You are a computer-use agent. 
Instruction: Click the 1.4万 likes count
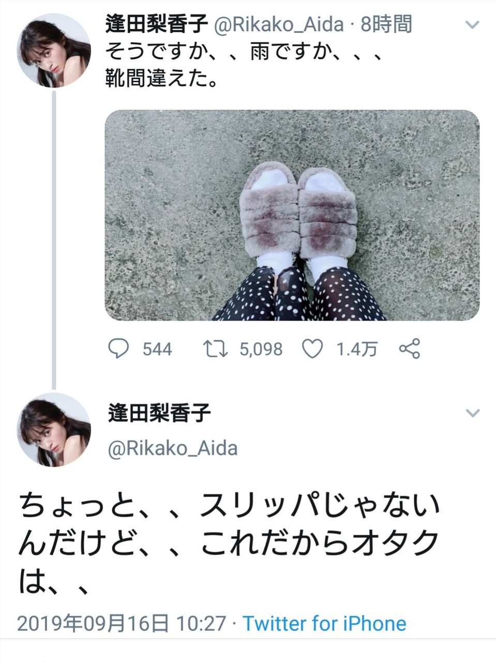(357, 349)
